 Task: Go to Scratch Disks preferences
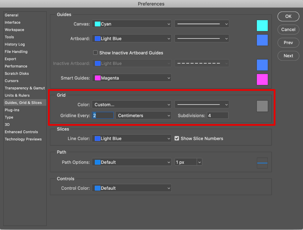pyautogui.click(x=17, y=73)
